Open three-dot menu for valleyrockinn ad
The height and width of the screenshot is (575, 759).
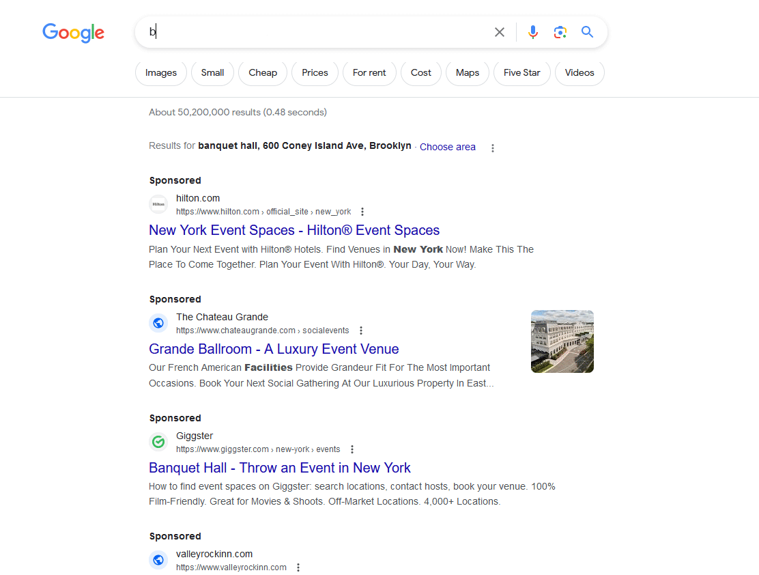(298, 567)
